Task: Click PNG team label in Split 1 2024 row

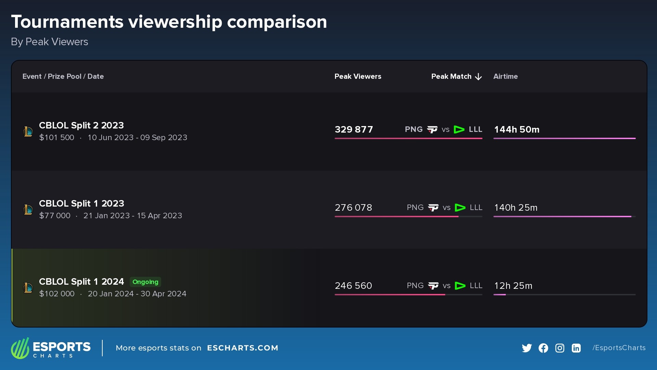Action: point(415,286)
